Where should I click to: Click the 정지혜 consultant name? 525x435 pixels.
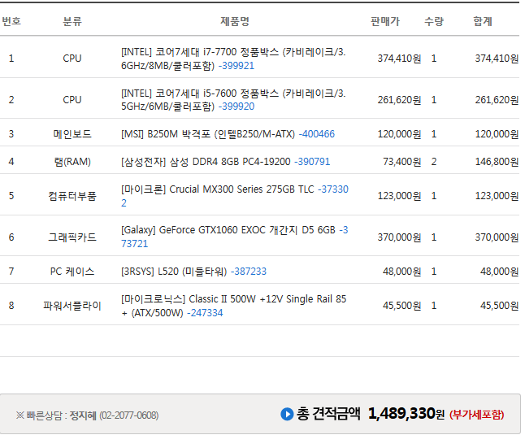(83, 415)
